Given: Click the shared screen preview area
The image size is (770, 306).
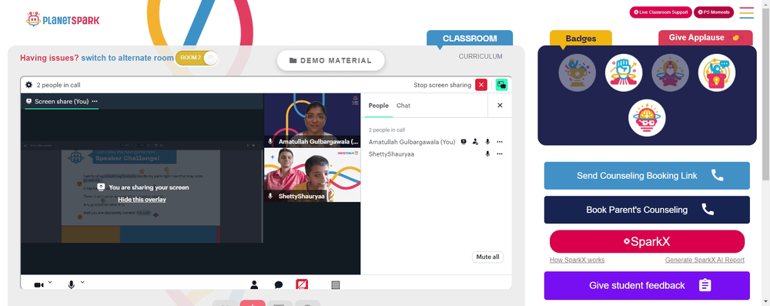Looking at the screenshot, I should pos(142,192).
